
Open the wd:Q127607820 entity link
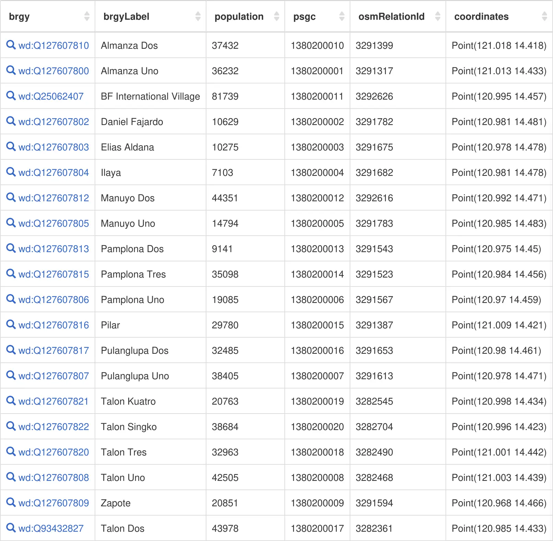[x=54, y=452]
